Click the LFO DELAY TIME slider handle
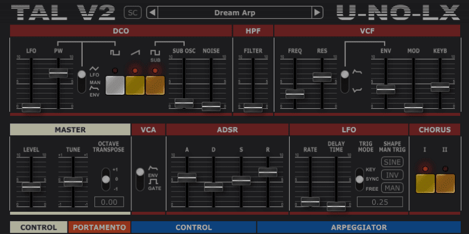Screen dimensions: 469x234 pos(336,207)
